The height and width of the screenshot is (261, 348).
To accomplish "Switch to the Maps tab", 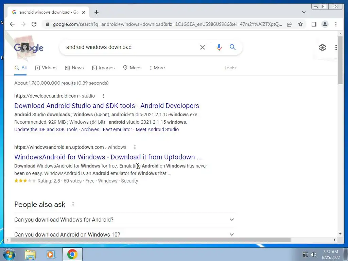I will (132, 68).
